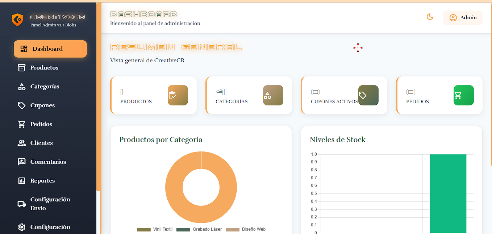Toggle Grabado Láser legend entry

(201, 229)
